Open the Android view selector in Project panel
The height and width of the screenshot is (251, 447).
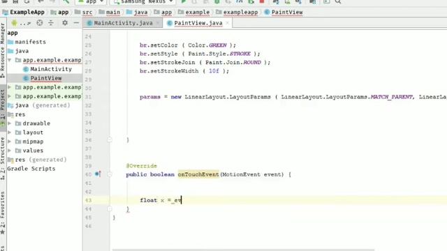click(x=22, y=23)
